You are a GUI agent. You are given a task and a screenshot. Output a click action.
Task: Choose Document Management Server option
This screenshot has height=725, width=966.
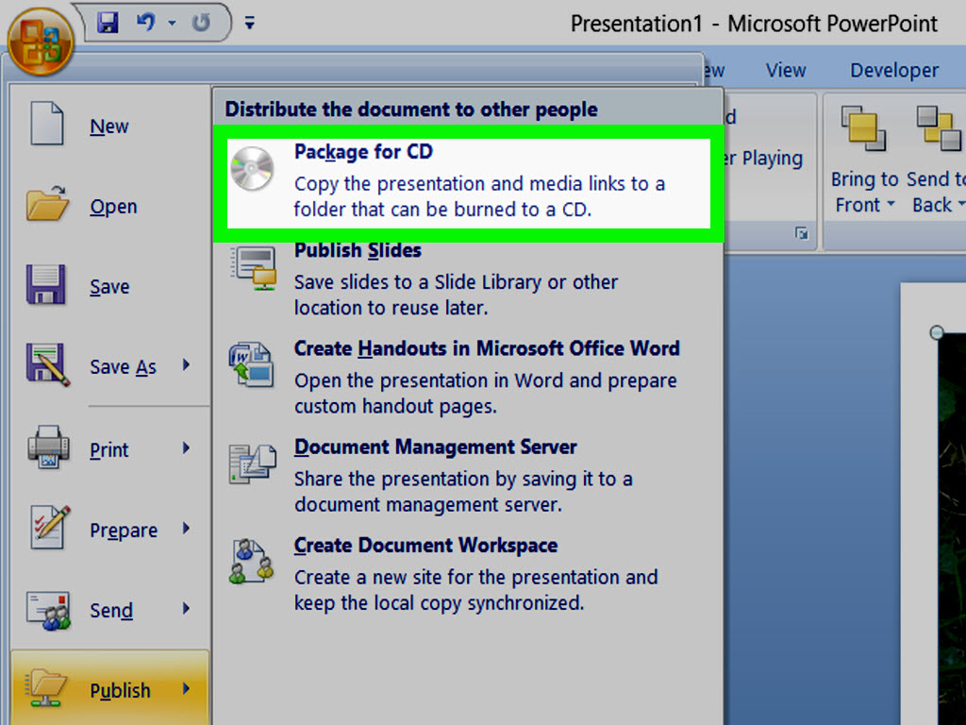[468, 476]
